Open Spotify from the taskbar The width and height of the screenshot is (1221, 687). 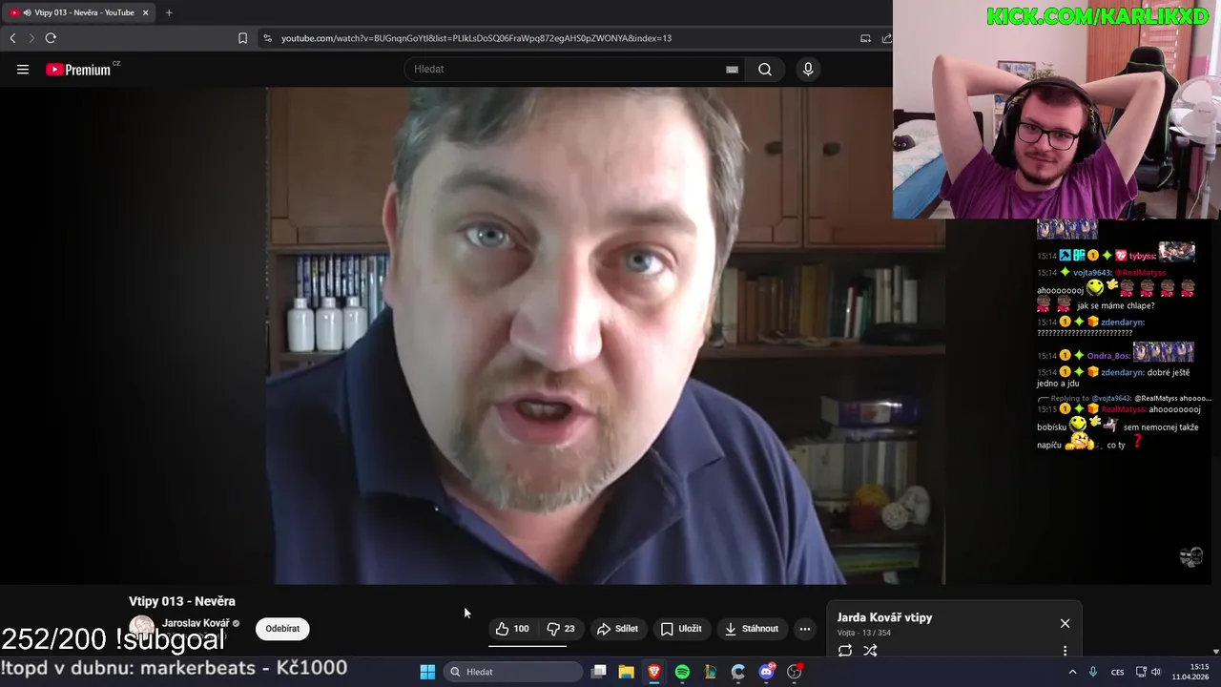(x=682, y=672)
